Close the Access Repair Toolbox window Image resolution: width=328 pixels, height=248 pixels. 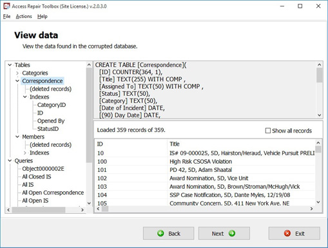point(318,6)
